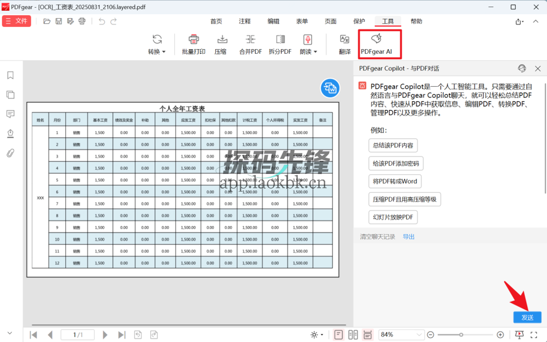Click the 压缩PDF且用高压缩等级 suggestion
This screenshot has height=342, width=547.
coord(405,199)
